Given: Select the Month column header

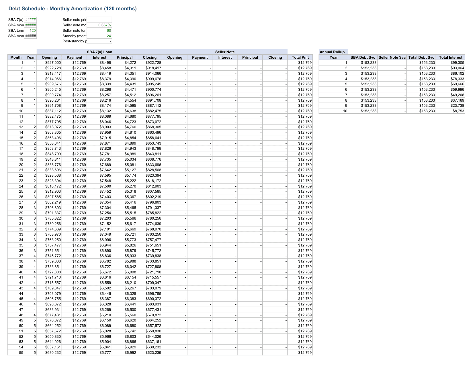Looking at the screenshot, I should coord(16,57).
